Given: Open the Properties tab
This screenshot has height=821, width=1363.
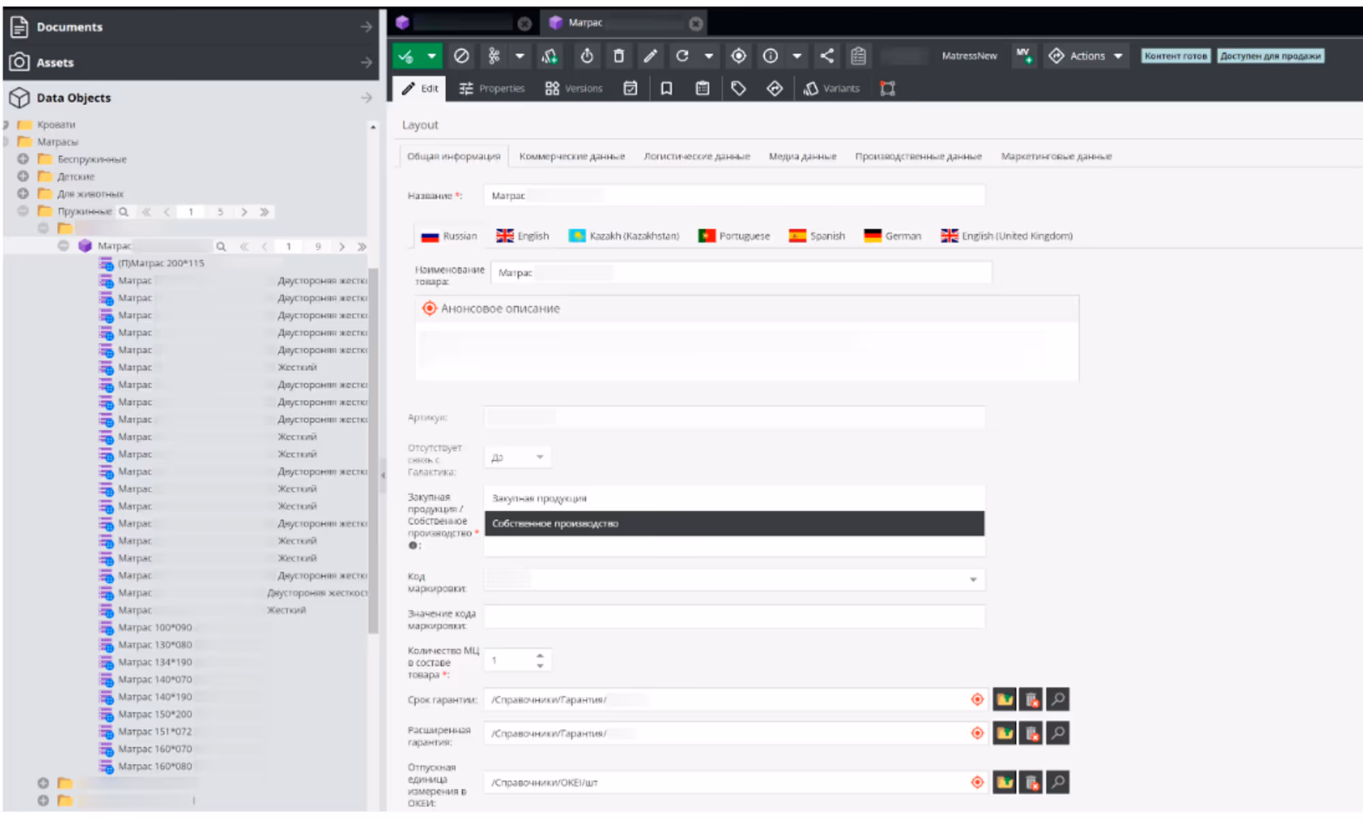Looking at the screenshot, I should [x=492, y=88].
